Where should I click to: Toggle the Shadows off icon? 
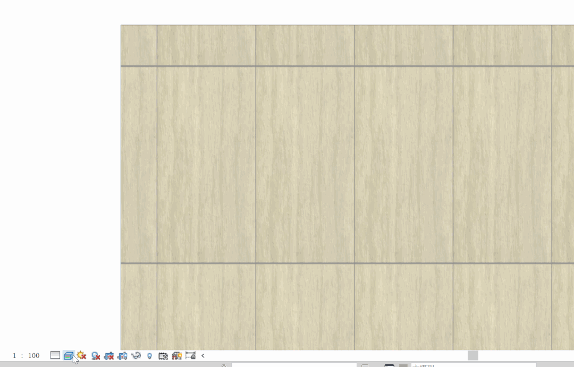[x=96, y=355]
